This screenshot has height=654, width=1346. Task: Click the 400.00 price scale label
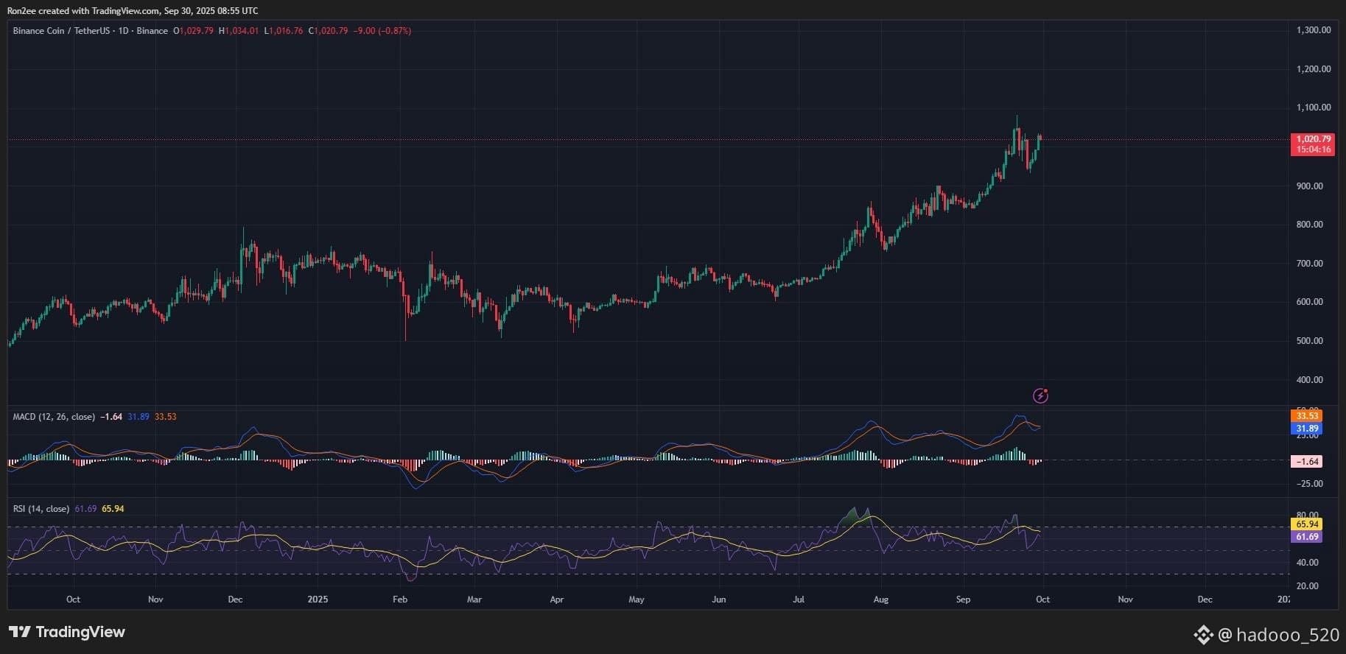[1310, 380]
